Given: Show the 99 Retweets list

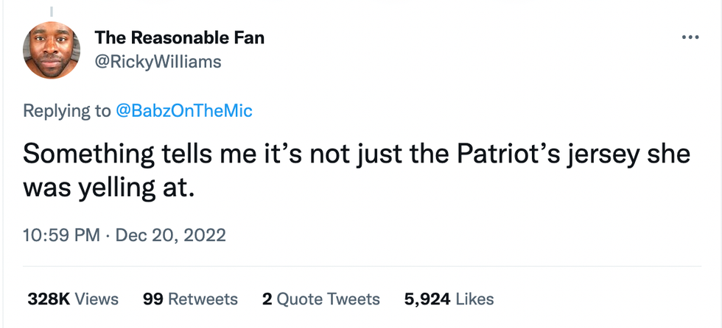Looking at the screenshot, I should click(190, 299).
